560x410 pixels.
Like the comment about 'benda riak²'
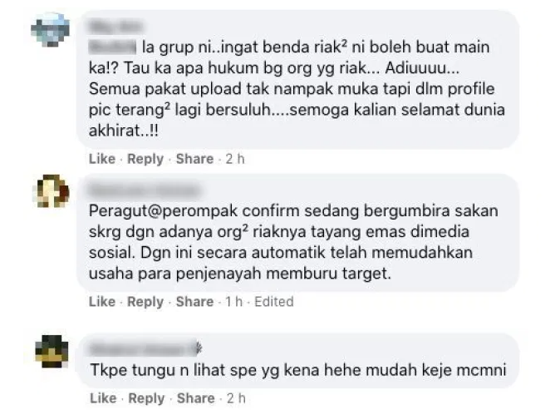pyautogui.click(x=102, y=159)
